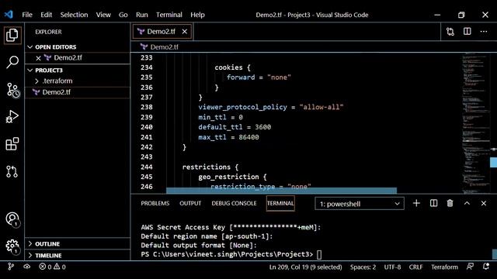This screenshot has height=279, width=497.
Task: Click the "cookies {" code line
Action: pyautogui.click(x=232, y=67)
